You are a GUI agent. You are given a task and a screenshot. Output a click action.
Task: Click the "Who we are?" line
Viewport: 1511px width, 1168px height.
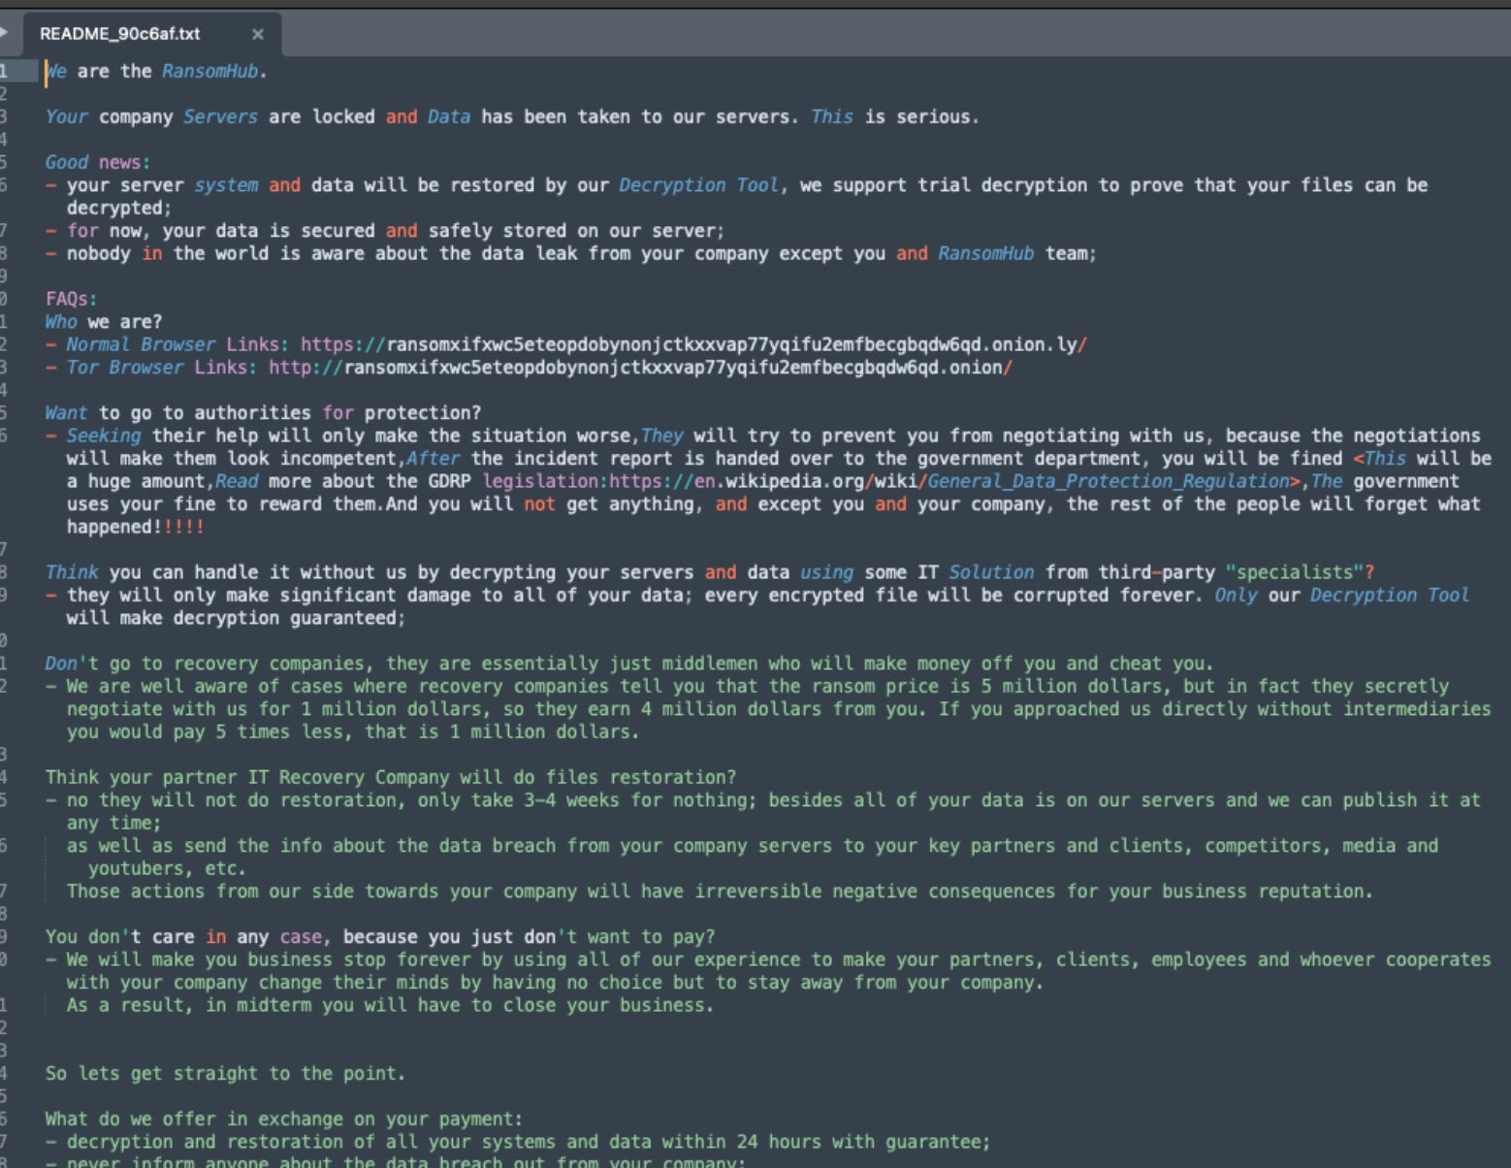click(x=103, y=322)
